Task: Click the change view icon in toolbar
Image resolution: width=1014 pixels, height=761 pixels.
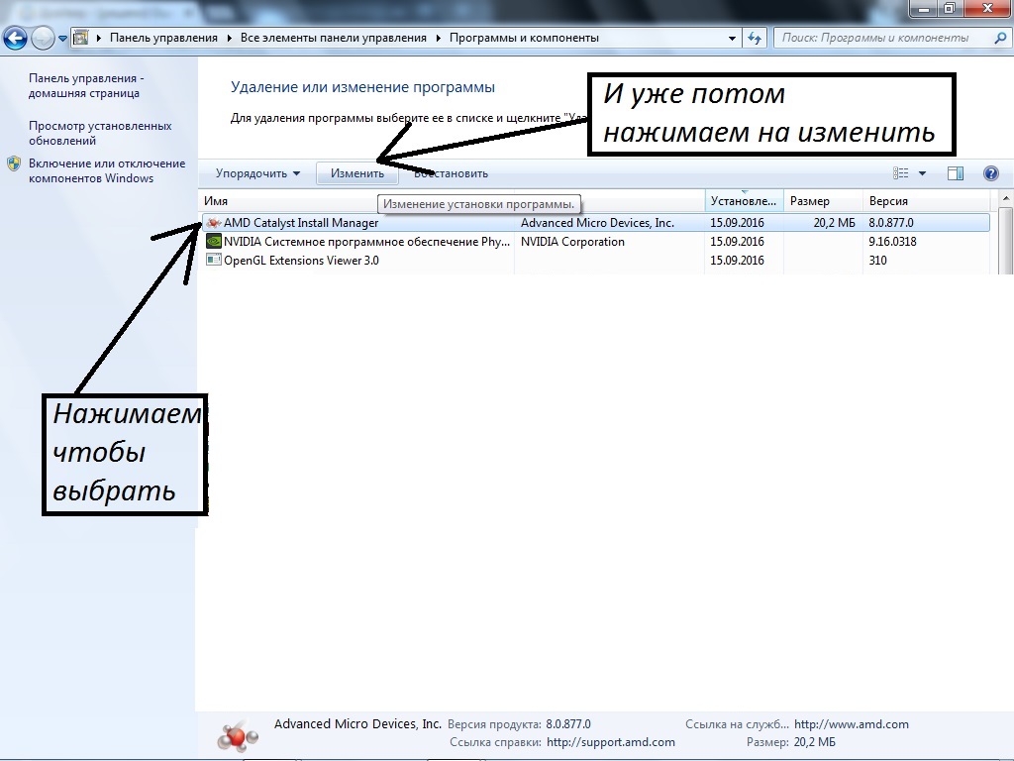Action: [900, 173]
